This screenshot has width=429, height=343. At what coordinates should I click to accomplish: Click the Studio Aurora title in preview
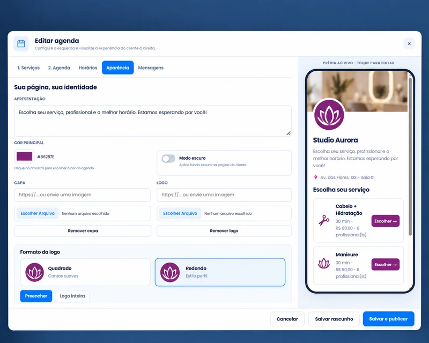336,140
